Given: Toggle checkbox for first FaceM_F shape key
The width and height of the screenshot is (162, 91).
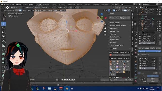Looking at the screenshot, I should pos(154,59).
